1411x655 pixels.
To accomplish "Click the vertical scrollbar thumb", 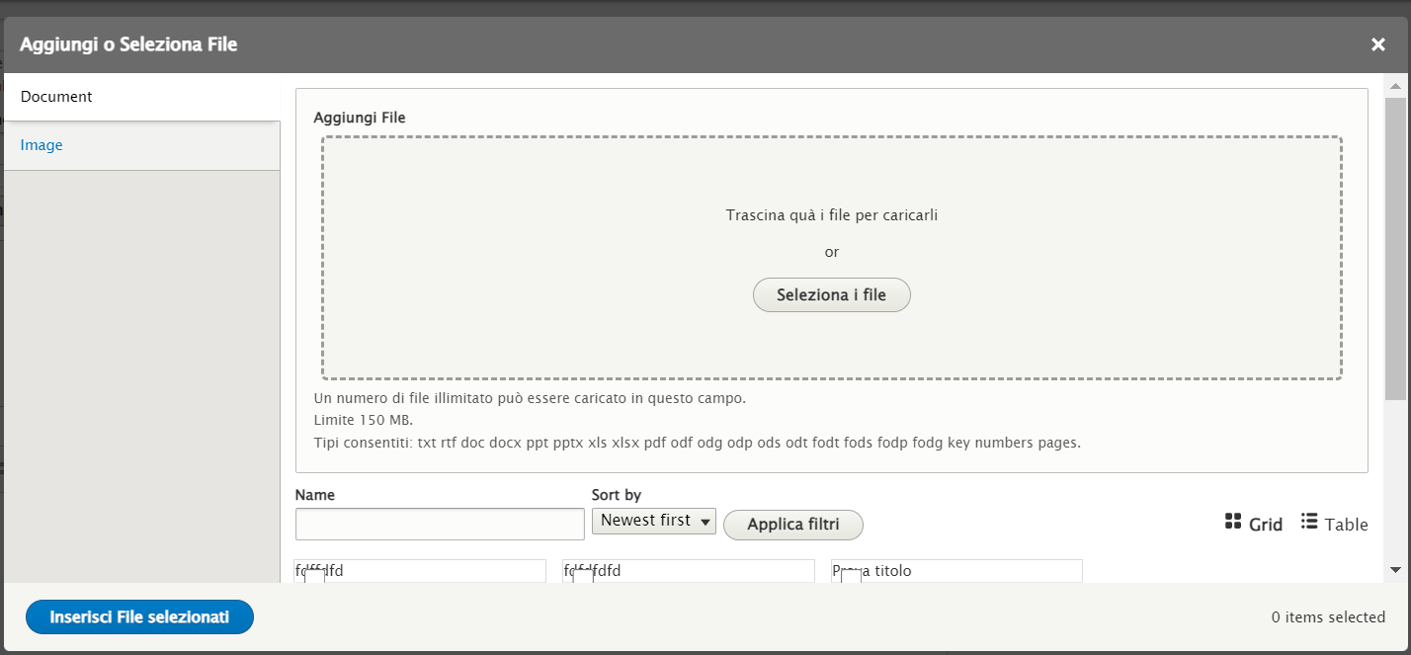I will [x=1394, y=247].
